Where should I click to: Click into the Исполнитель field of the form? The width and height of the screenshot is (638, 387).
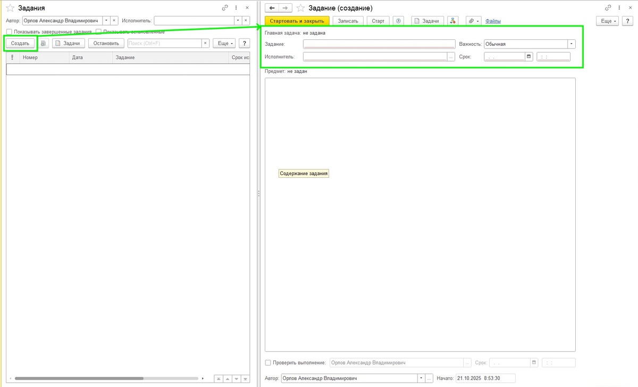coord(375,56)
